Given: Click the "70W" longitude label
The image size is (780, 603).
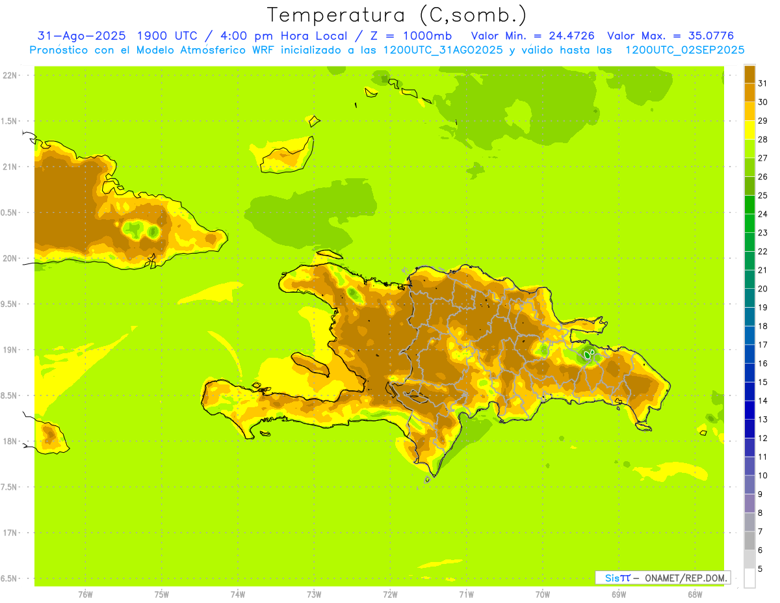Looking at the screenshot, I should (543, 595).
